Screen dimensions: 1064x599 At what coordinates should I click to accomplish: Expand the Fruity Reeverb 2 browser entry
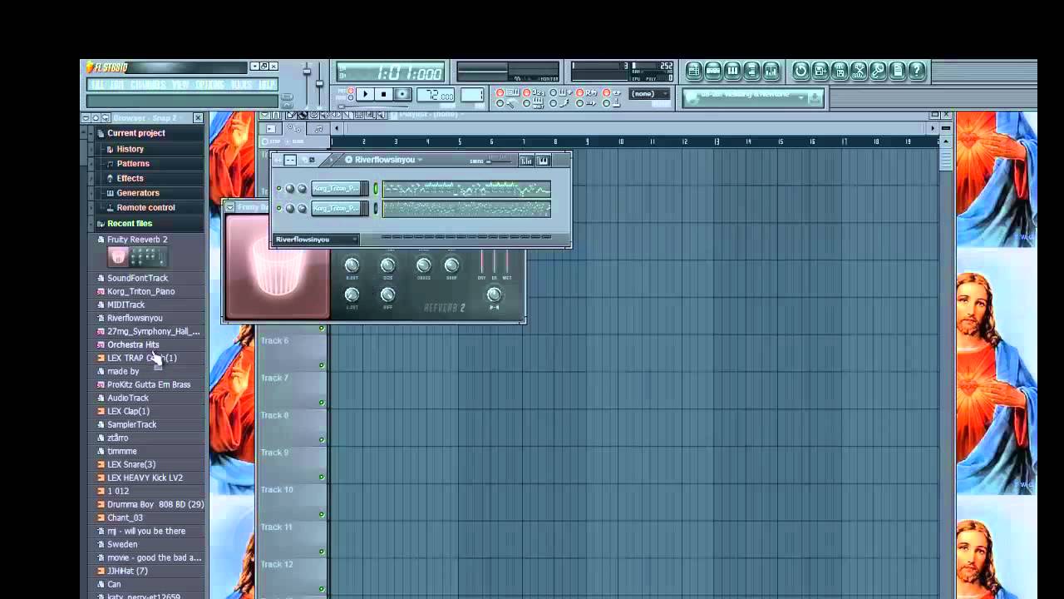click(137, 240)
